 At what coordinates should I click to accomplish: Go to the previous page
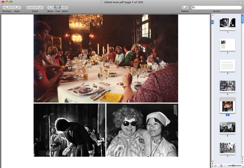(7, 7)
